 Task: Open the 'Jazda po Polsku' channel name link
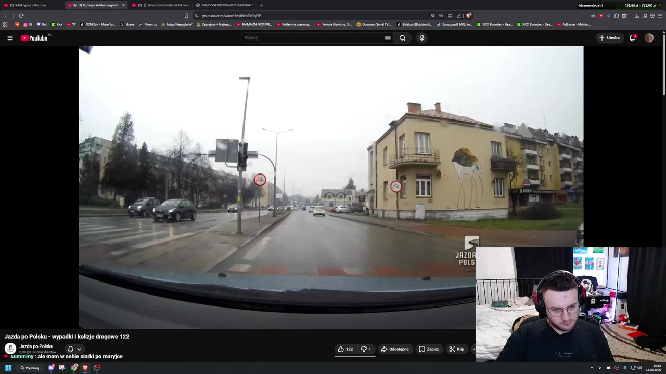coord(36,346)
